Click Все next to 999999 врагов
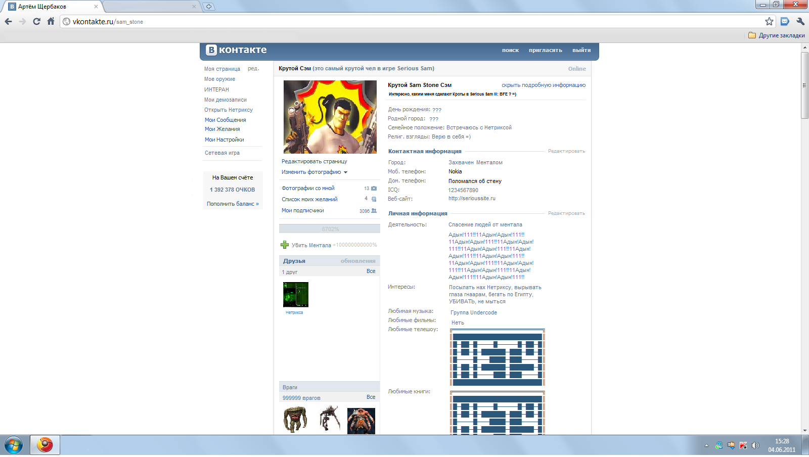Viewport: 809px width, 457px height. [x=371, y=397]
